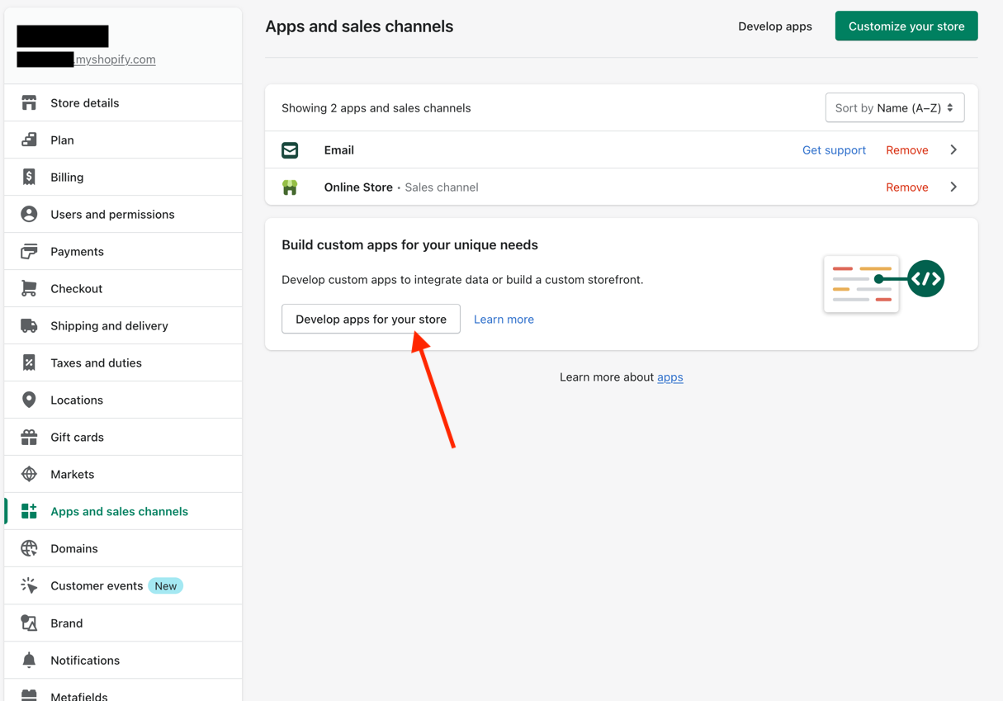Click the Billing dollar icon
The width and height of the screenshot is (1003, 701).
coord(29,178)
